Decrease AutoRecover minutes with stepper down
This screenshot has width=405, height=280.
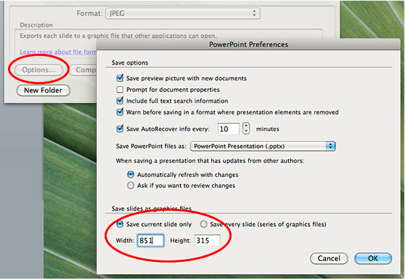pyautogui.click(x=246, y=131)
